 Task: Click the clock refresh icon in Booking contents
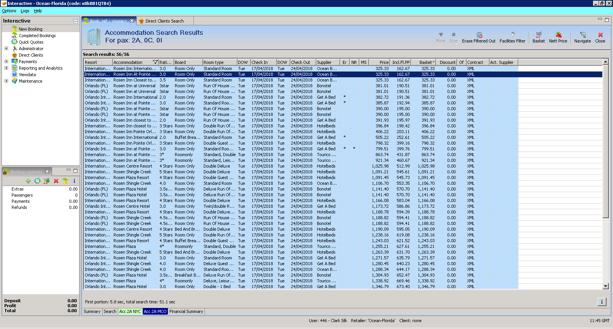(37, 181)
